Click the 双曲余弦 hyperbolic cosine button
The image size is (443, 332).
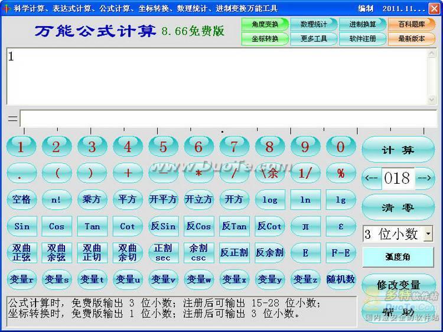pyautogui.click(x=57, y=253)
